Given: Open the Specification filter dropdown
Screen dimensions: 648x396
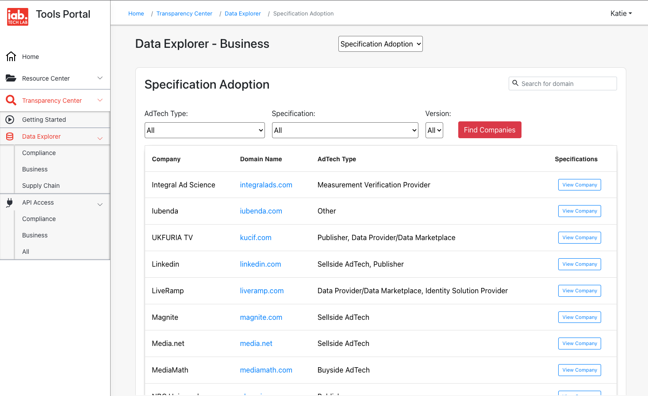Looking at the screenshot, I should coord(345,130).
